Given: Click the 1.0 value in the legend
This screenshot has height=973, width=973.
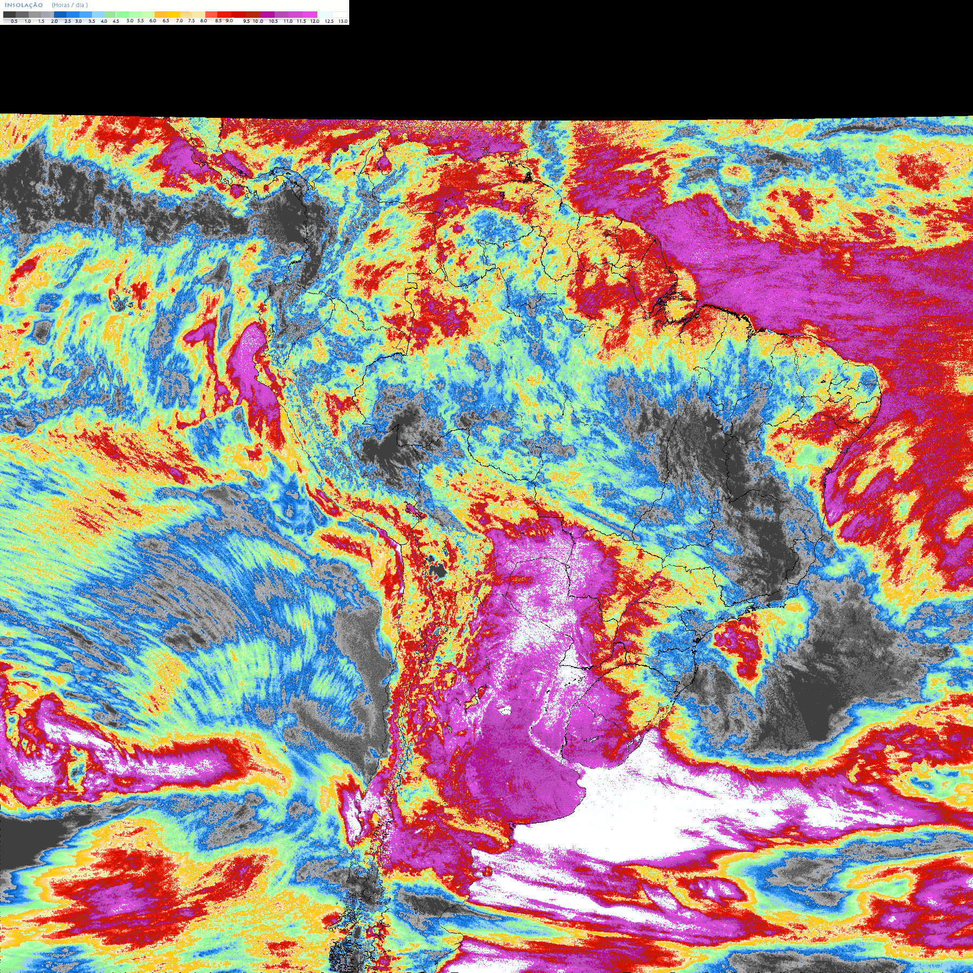Looking at the screenshot, I should (28, 21).
